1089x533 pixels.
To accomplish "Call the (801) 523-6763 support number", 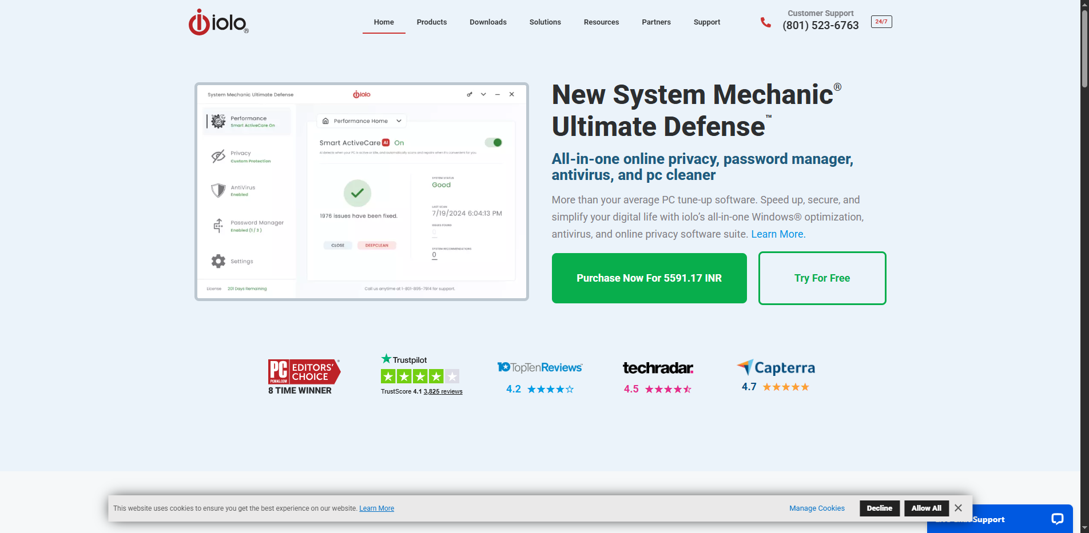I will click(821, 25).
